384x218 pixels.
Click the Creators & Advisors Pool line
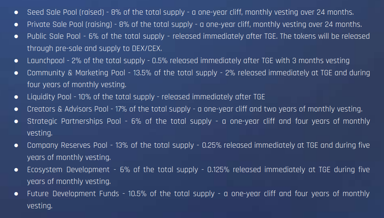click(x=195, y=109)
